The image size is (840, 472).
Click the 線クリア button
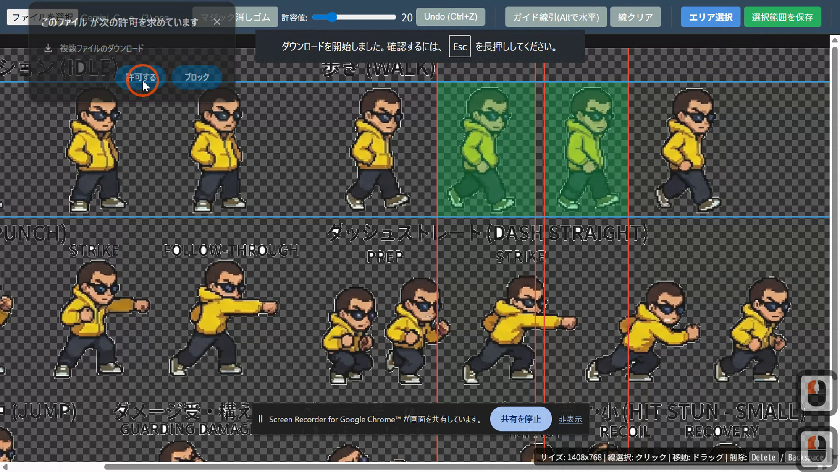coord(635,17)
